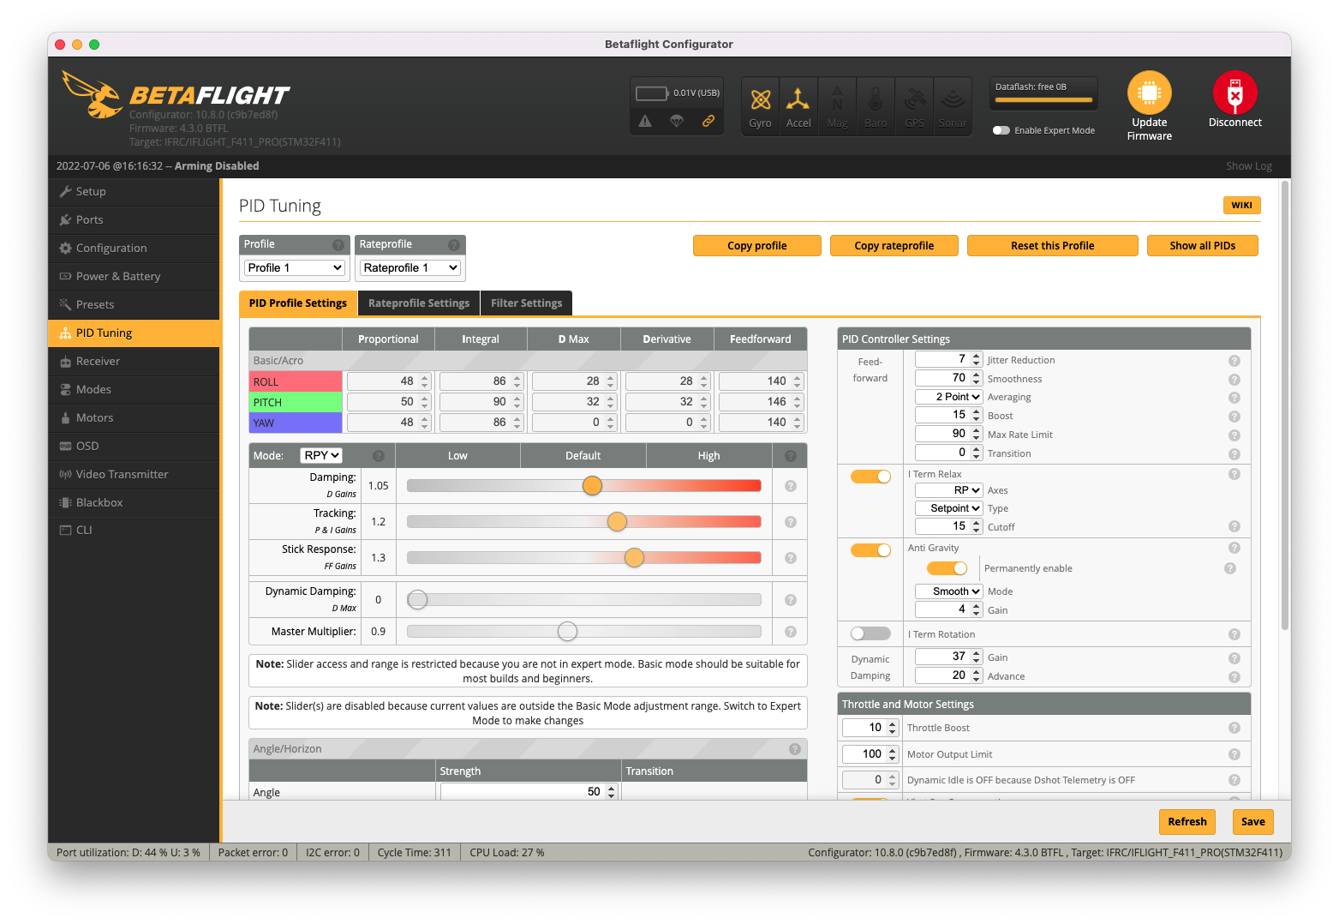Screen dimensions: 1339x924
Task: Open the Modes sidebar section
Action: point(134,390)
